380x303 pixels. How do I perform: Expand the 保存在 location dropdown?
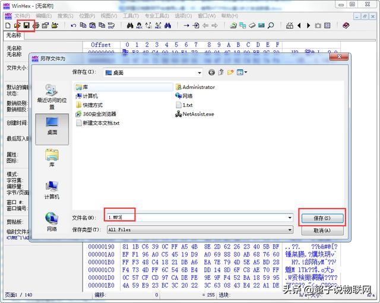click(x=199, y=72)
